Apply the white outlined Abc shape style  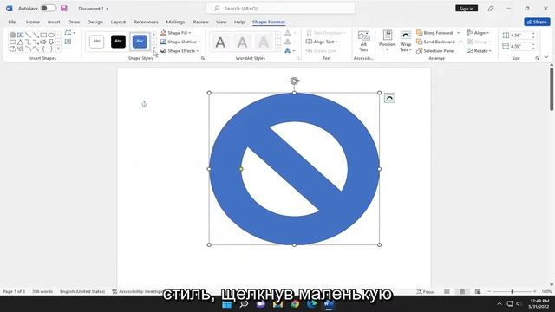coord(96,42)
